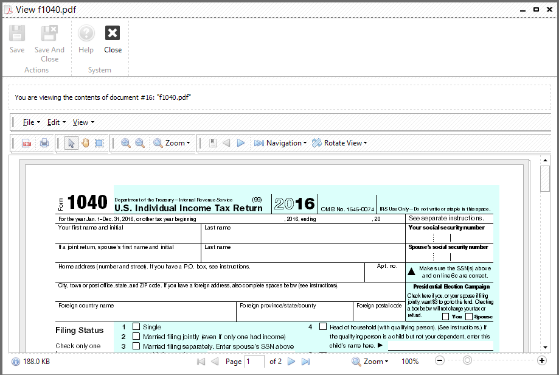Open the Rotate View dropdown
The image size is (559, 375).
click(339, 143)
